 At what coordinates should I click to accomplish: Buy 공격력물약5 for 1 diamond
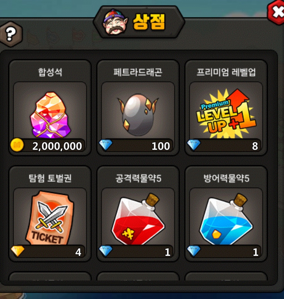click(136, 252)
